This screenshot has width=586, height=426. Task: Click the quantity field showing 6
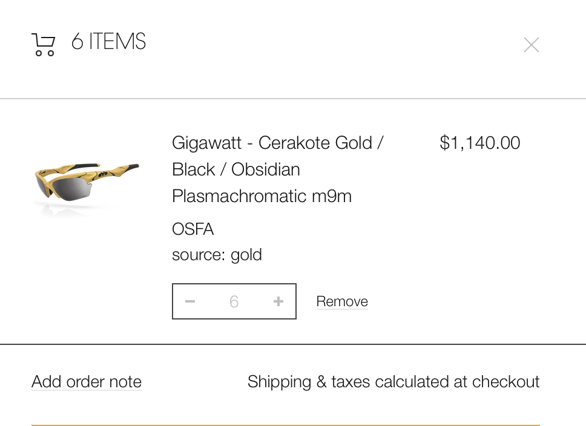click(x=234, y=301)
